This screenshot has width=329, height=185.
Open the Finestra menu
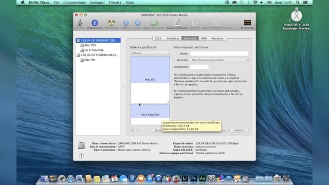point(115,3)
